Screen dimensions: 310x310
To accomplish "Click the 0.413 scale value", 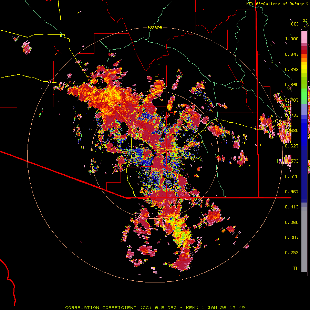I will coord(292,207).
